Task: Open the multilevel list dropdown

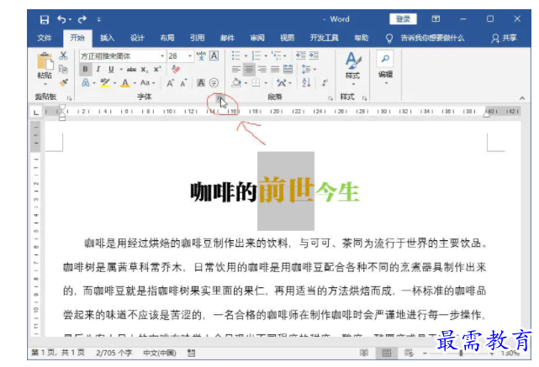Action: 284,55
